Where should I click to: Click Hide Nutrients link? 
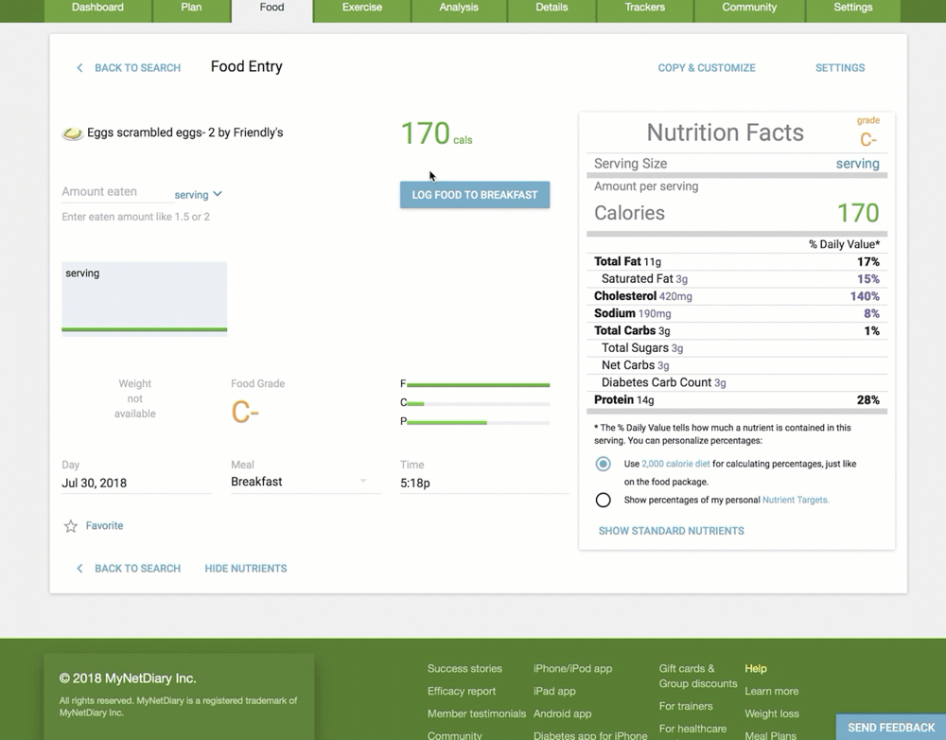(246, 569)
